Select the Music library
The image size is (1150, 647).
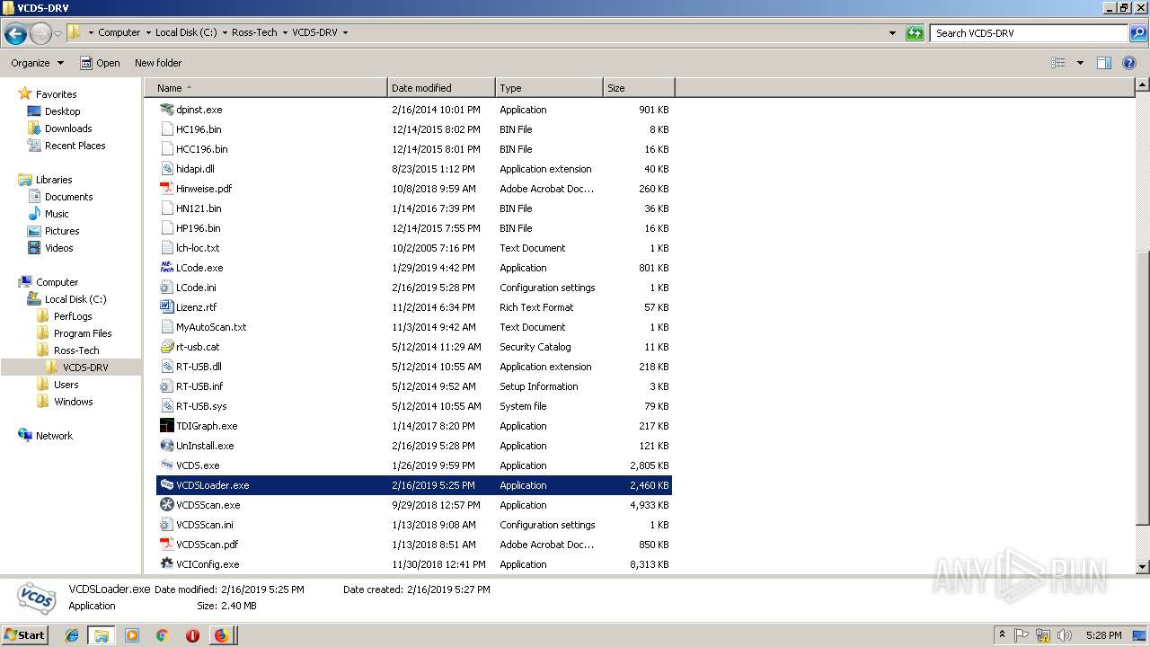pos(57,214)
